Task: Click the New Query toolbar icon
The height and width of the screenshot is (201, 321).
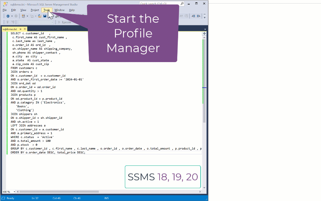Action: tap(23, 16)
